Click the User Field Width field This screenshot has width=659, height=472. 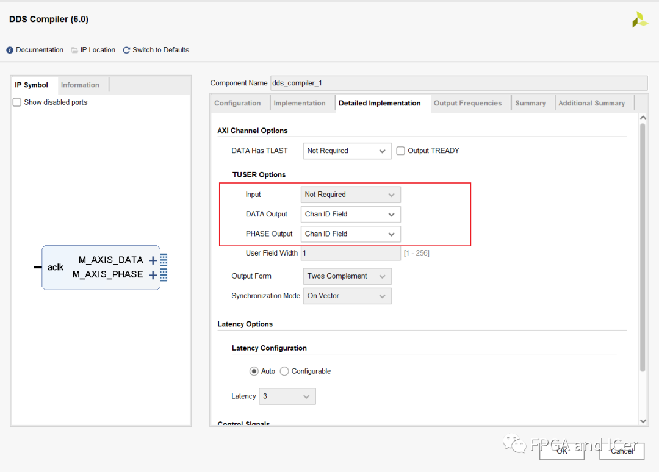[x=350, y=253]
